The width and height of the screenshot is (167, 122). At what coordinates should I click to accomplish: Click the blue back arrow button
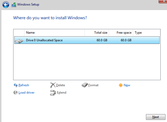click(x=6, y=4)
